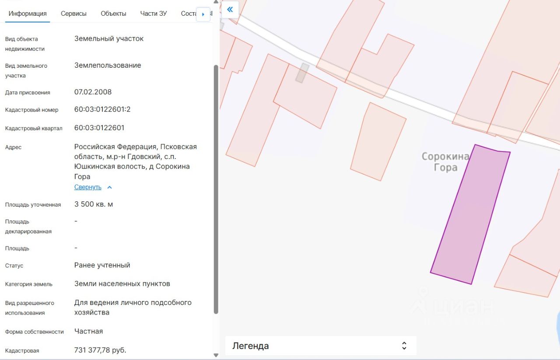Image resolution: width=560 pixels, height=360 pixels.
Task: Click the chevron-up icon beside Свернуть
Action: pos(109,187)
